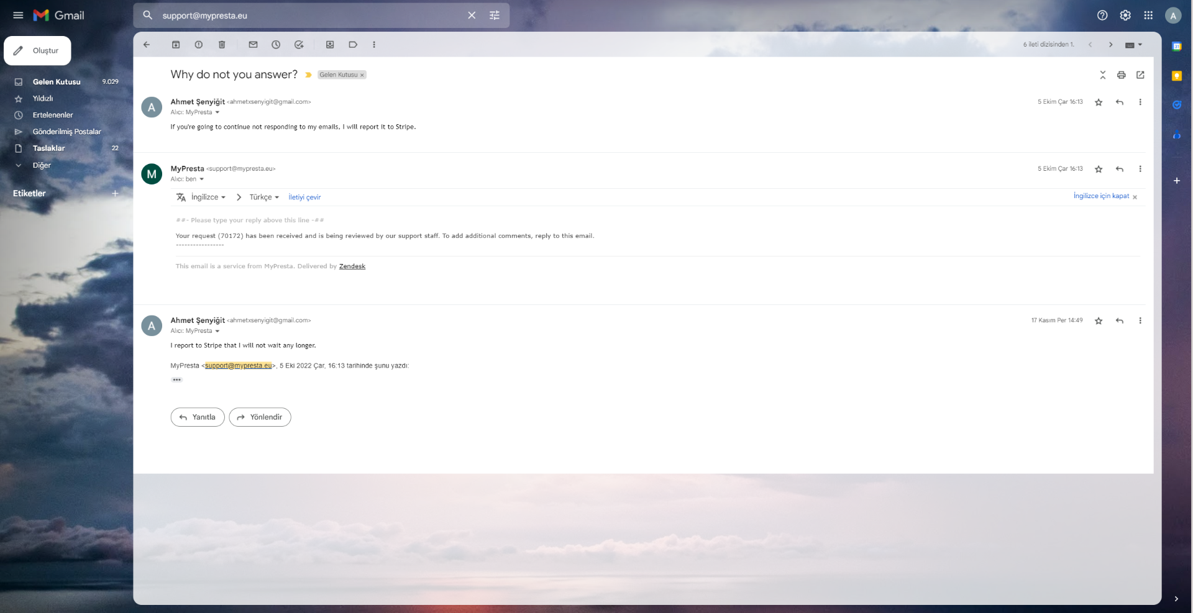Open the Help question mark icon
Screen dimensions: 1193x613
pos(1102,16)
